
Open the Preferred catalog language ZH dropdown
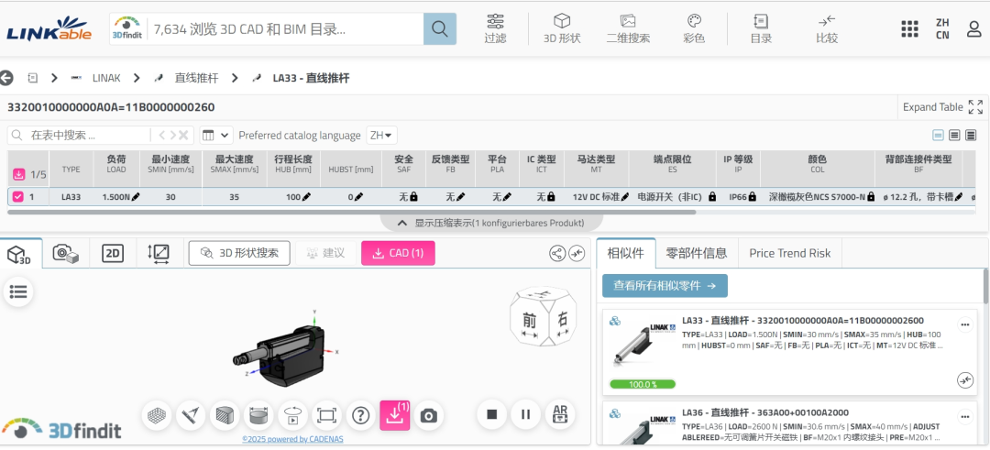(381, 135)
